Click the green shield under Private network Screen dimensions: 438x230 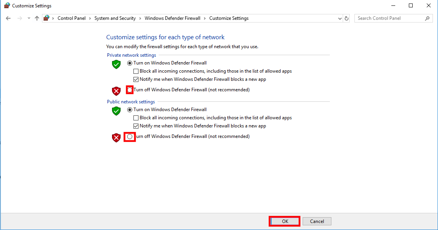click(x=116, y=64)
